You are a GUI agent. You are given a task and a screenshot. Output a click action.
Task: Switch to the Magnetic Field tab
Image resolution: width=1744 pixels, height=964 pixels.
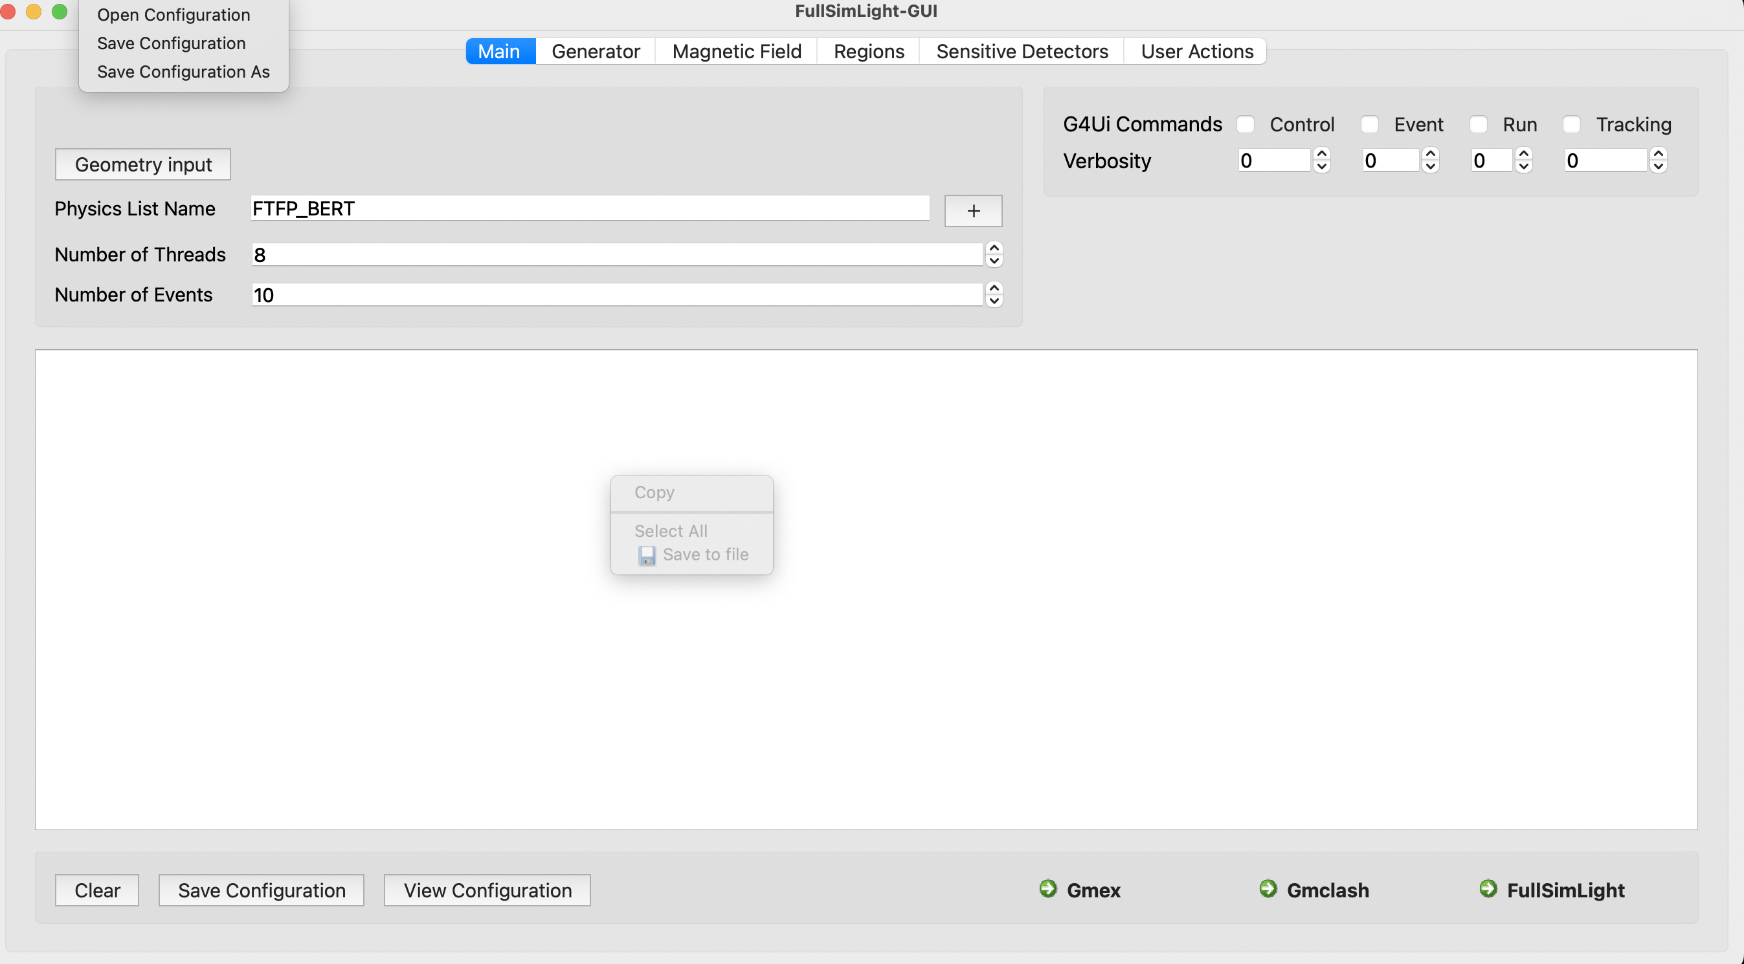tap(737, 51)
